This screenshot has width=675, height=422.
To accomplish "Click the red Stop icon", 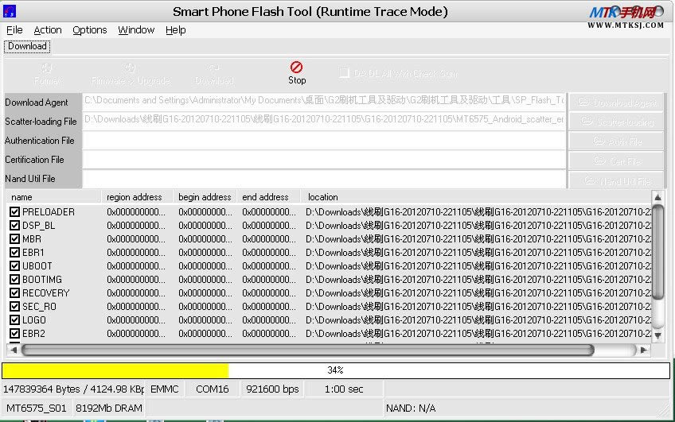I will point(296,68).
